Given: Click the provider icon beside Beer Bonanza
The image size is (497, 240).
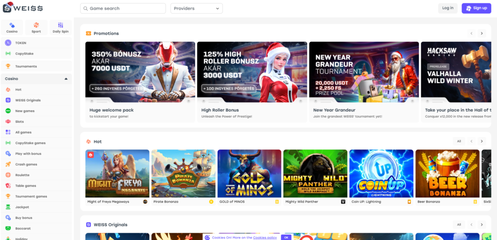Looking at the screenshot, I should [x=475, y=201].
